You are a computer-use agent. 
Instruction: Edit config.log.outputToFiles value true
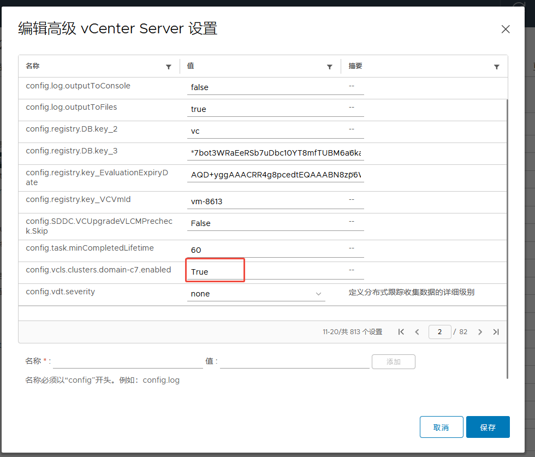275,109
